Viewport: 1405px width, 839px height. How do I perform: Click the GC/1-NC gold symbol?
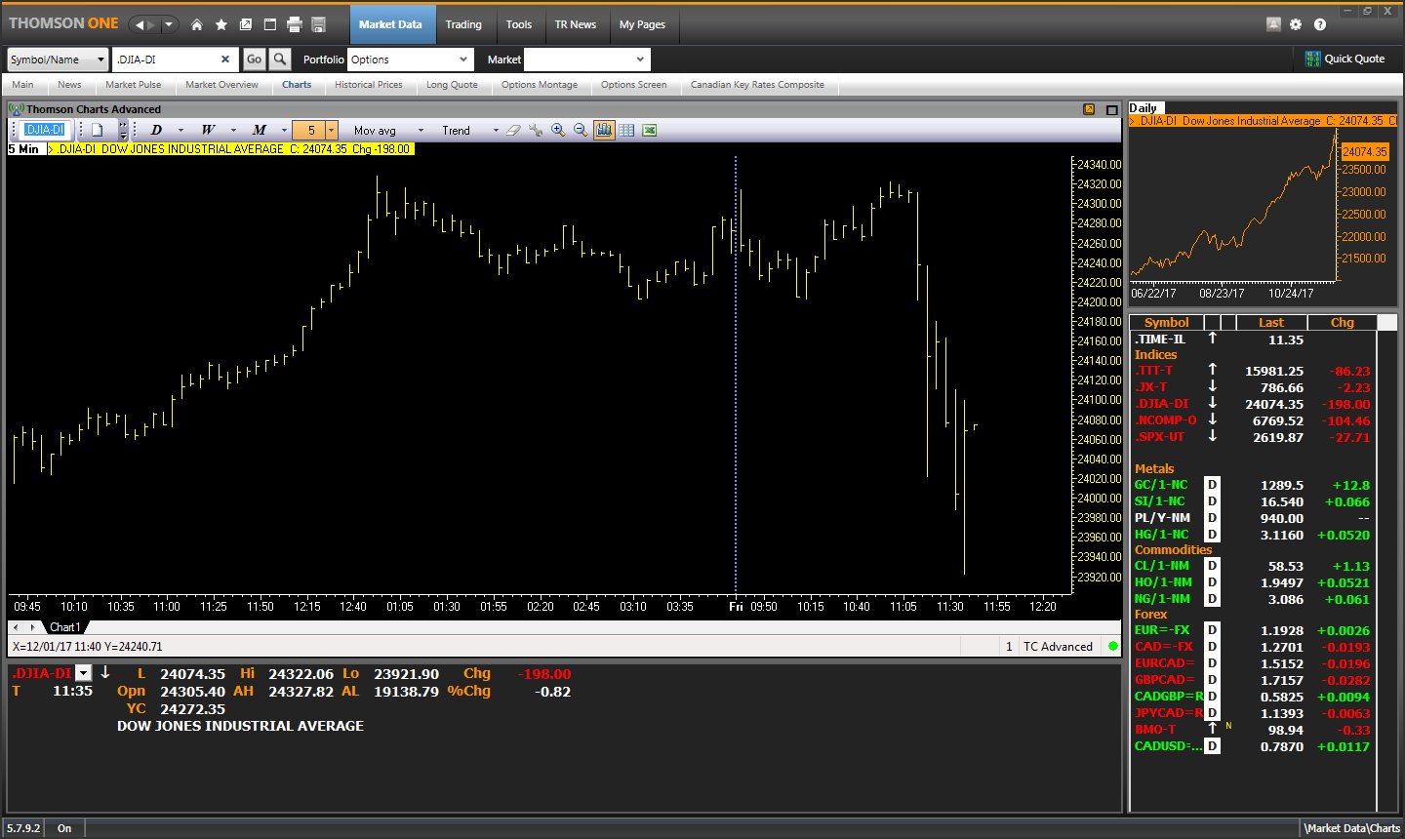(1161, 485)
